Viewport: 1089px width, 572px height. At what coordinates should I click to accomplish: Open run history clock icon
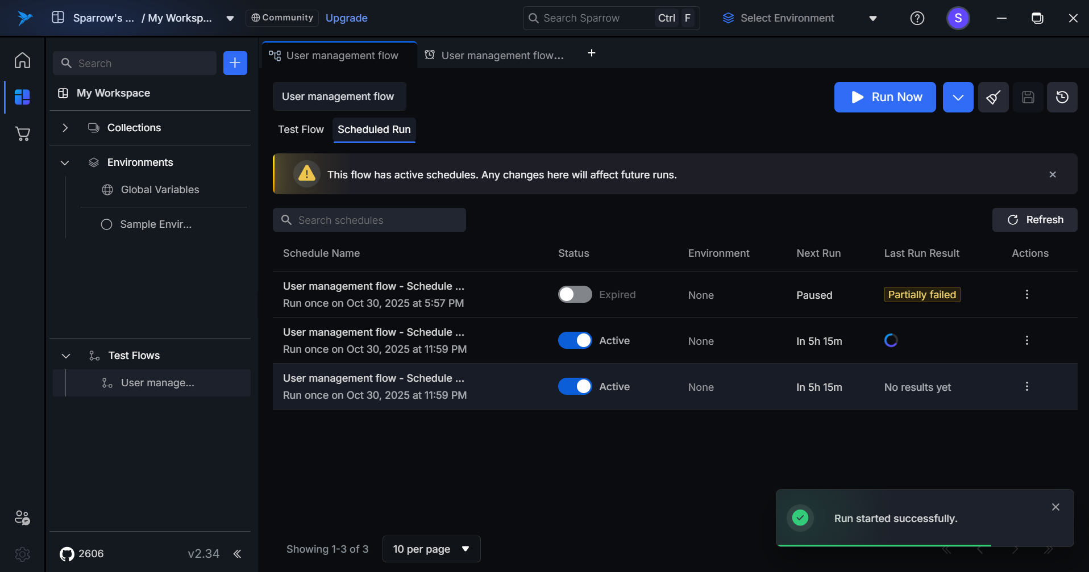[1062, 97]
